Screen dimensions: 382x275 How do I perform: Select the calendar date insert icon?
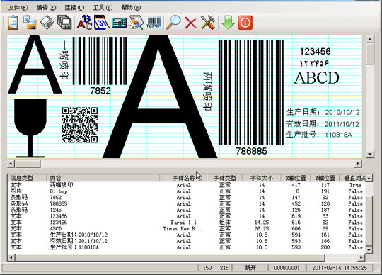tap(101, 23)
